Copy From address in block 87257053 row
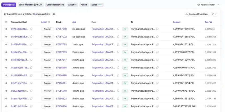 [x=118, y=45]
